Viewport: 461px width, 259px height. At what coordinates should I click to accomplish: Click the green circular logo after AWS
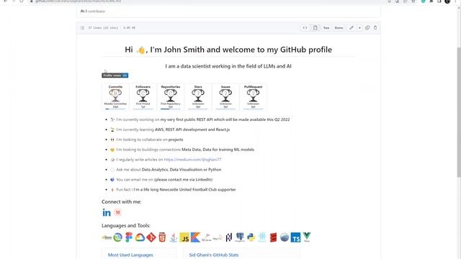[117, 237]
